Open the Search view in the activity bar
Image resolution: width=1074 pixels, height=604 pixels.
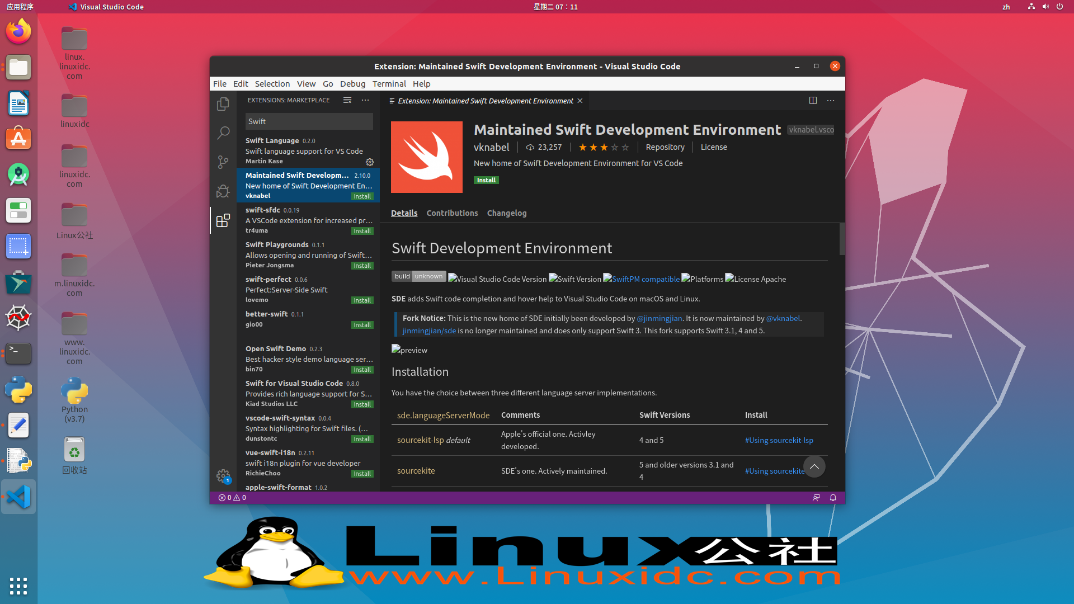coord(223,133)
